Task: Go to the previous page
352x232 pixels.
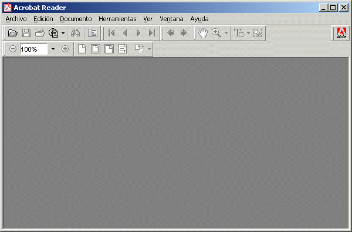Action: [x=125, y=33]
